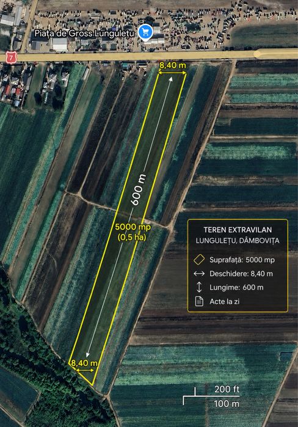Viewport: 298px width, 427px height.
Task: Click the (0,5 ha) label
Action: point(132,237)
